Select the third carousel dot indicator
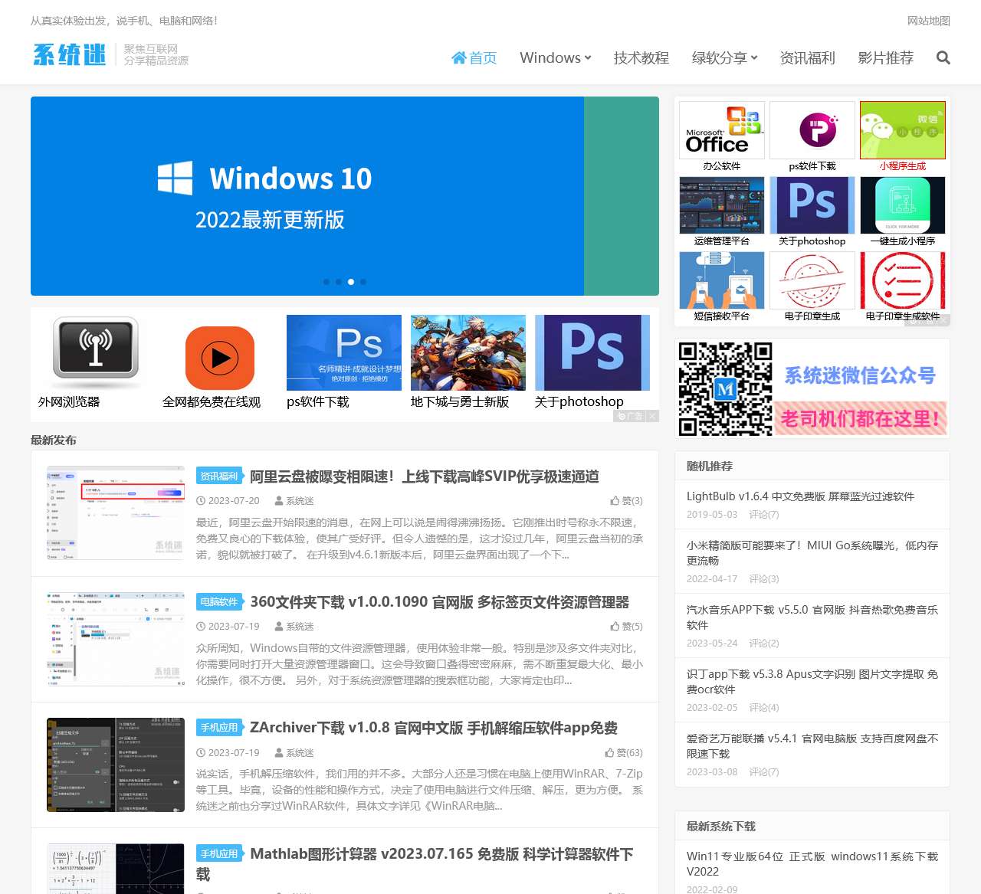 351,282
